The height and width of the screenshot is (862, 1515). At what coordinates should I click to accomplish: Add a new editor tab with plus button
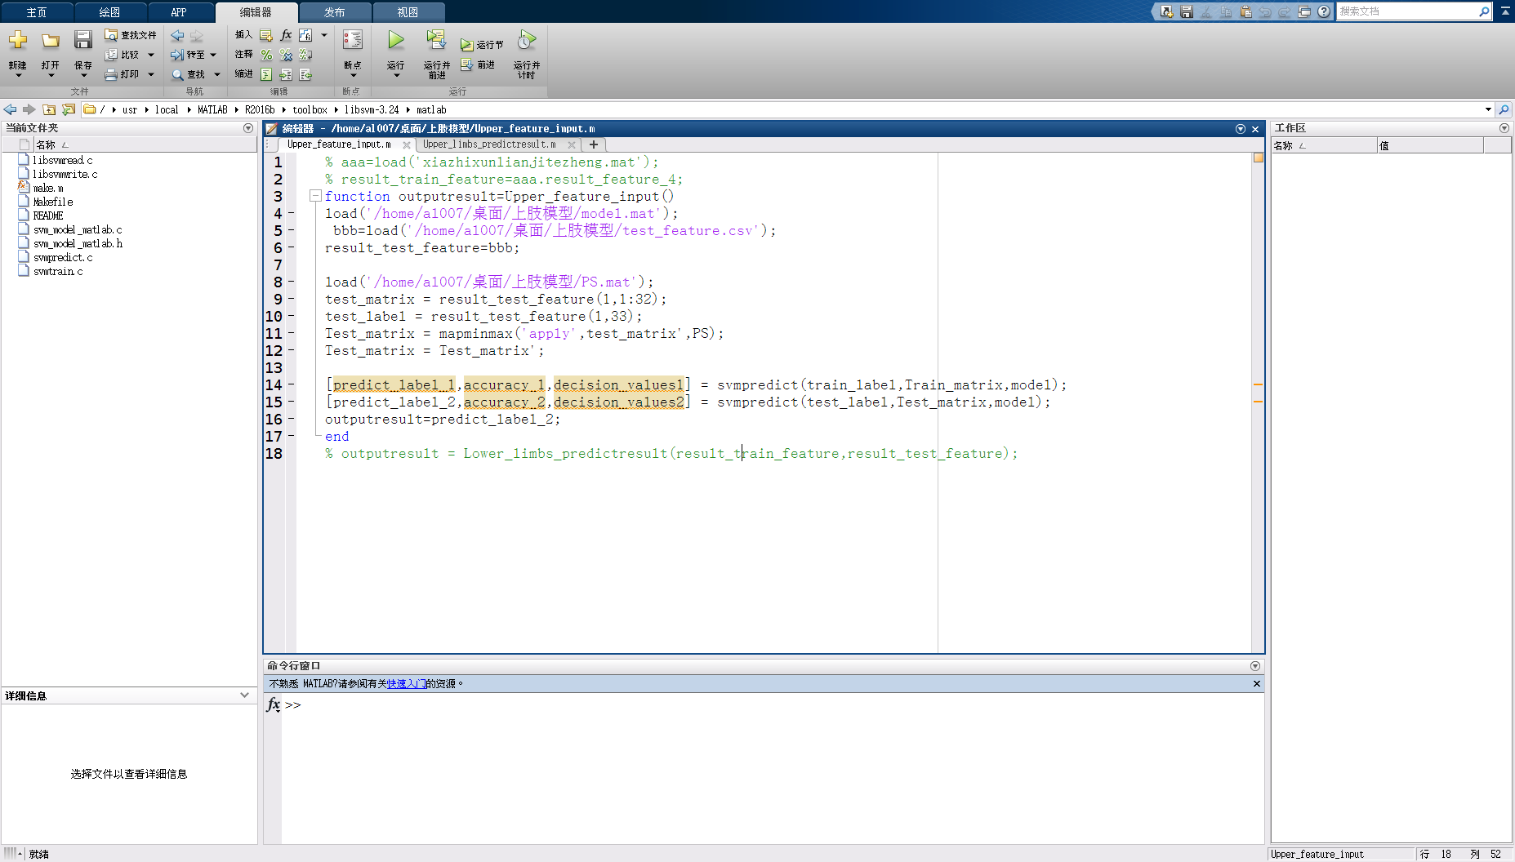click(x=594, y=144)
